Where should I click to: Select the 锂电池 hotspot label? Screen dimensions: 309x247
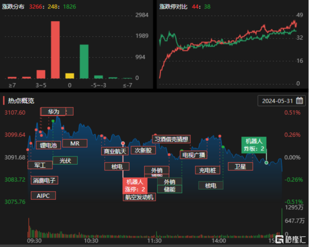48,145
